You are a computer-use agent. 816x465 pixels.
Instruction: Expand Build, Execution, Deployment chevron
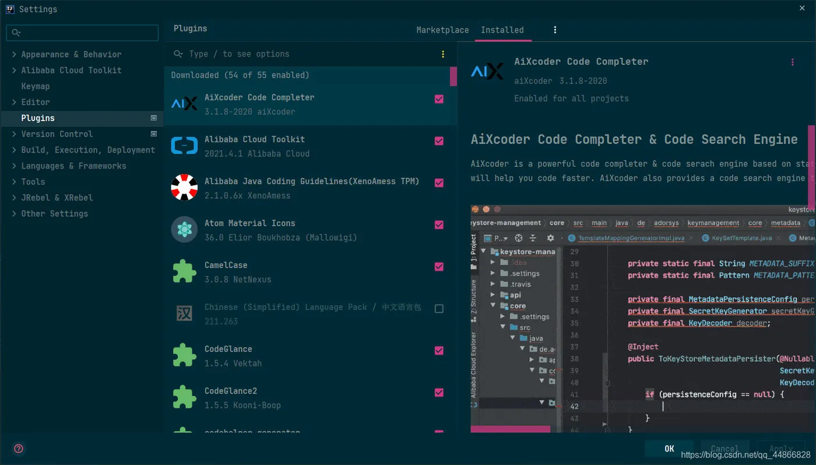pos(14,150)
